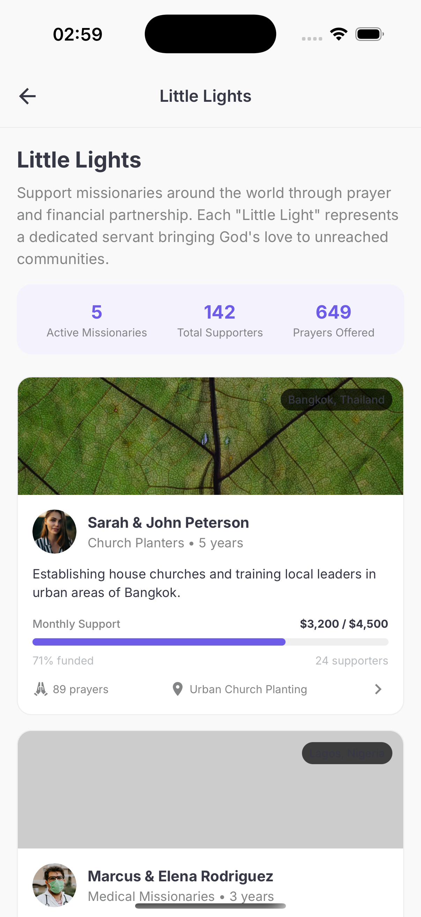
Task: Tap the battery status icon
Action: (x=369, y=34)
